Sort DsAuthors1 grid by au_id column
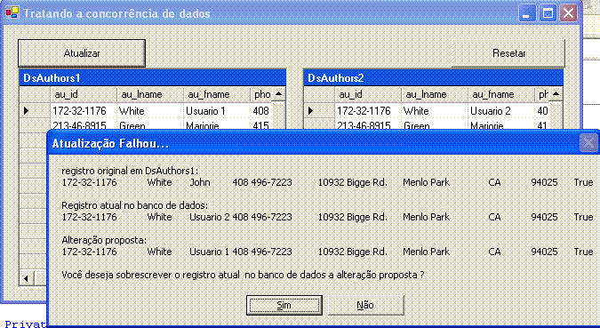The width and height of the screenshot is (600, 328). (x=84, y=94)
